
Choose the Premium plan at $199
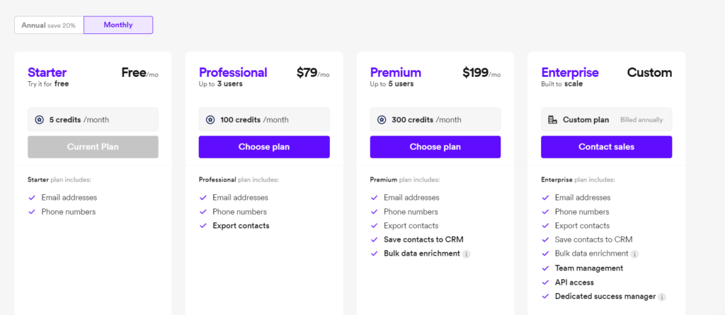(x=435, y=147)
